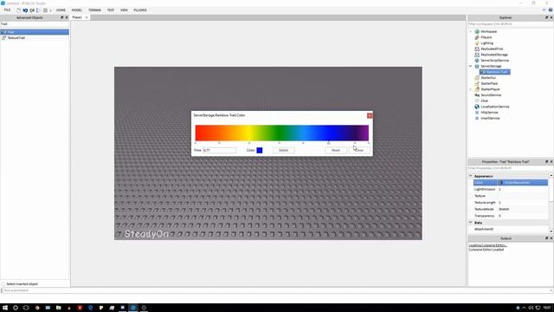Click the ServerStorage icon in Explorer
The height and width of the screenshot is (312, 554).
tap(477, 66)
